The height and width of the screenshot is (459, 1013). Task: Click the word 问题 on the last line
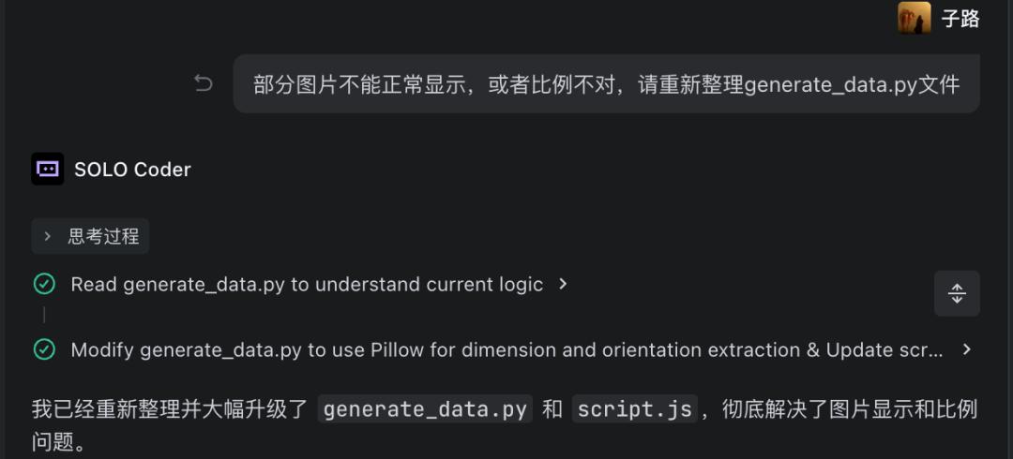tap(52, 441)
